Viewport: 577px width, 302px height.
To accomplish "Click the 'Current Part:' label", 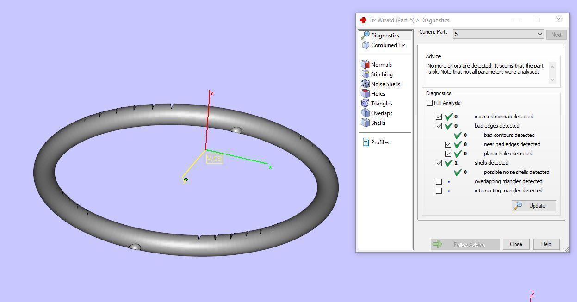I will point(433,32).
